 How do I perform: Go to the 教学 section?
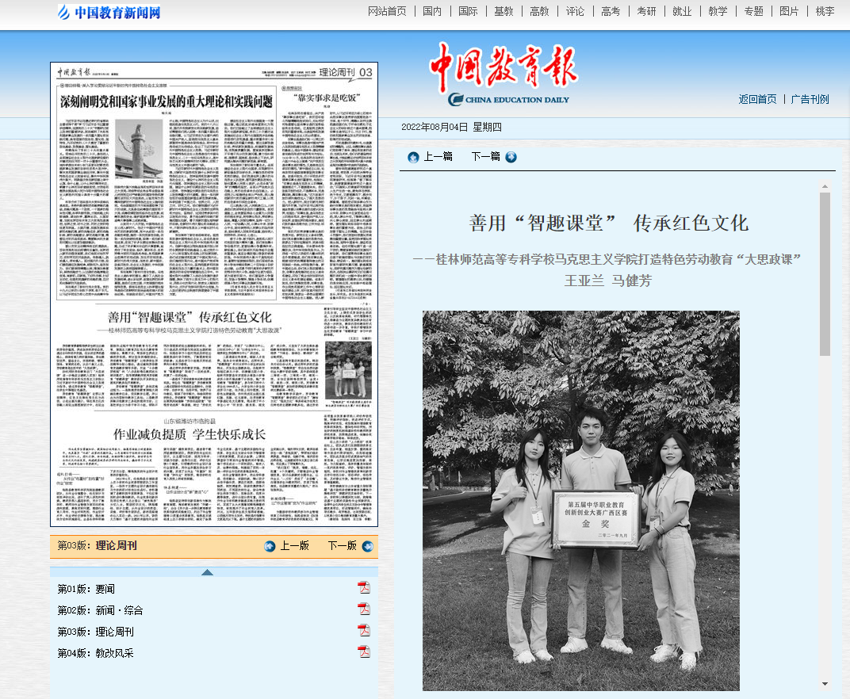(x=718, y=11)
